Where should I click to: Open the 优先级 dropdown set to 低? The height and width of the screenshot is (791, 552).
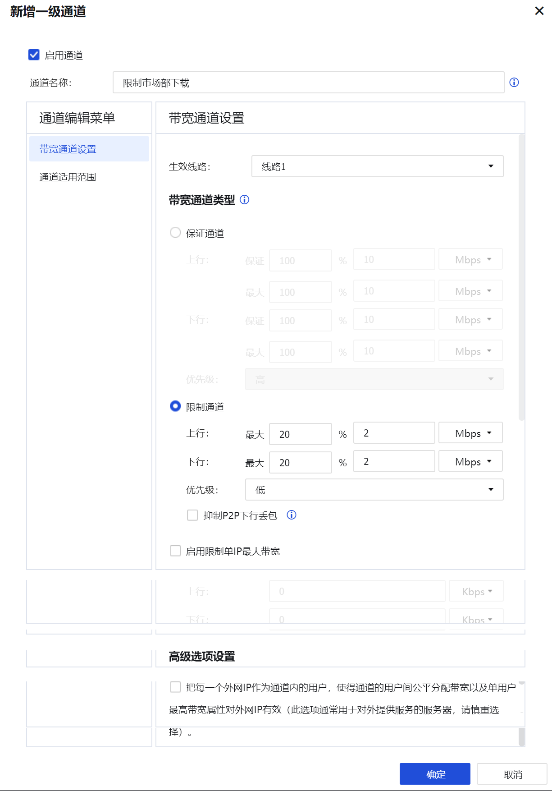374,490
